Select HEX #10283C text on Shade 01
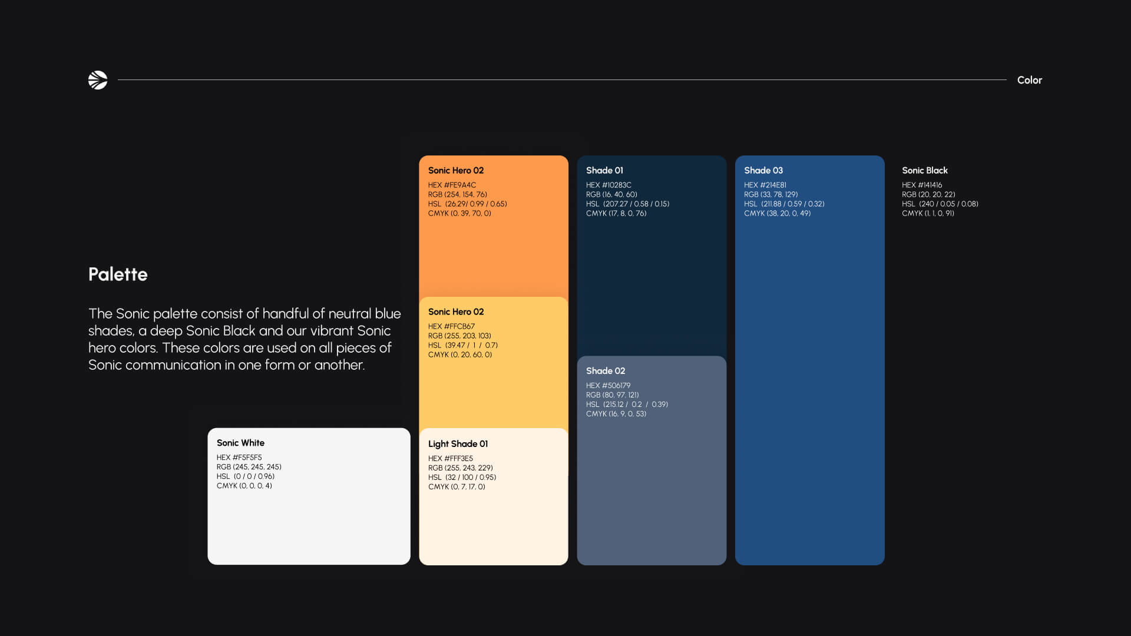The height and width of the screenshot is (636, 1131). click(609, 184)
